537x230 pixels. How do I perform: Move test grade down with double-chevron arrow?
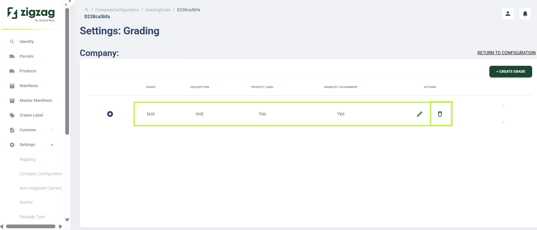tap(503, 122)
